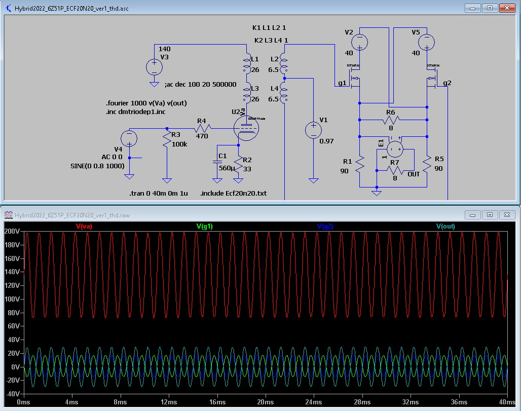Open the schematic window's title bar icon
The image size is (521, 411).
pos(9,9)
